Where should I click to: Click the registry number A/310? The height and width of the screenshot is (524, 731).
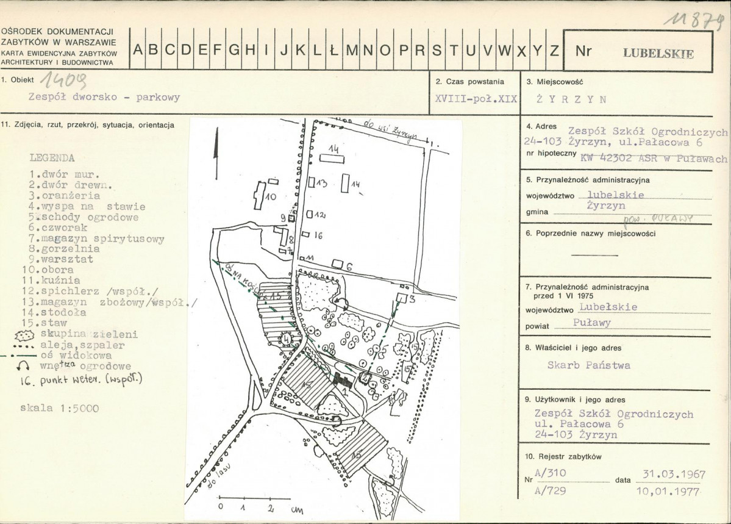[x=550, y=473]
